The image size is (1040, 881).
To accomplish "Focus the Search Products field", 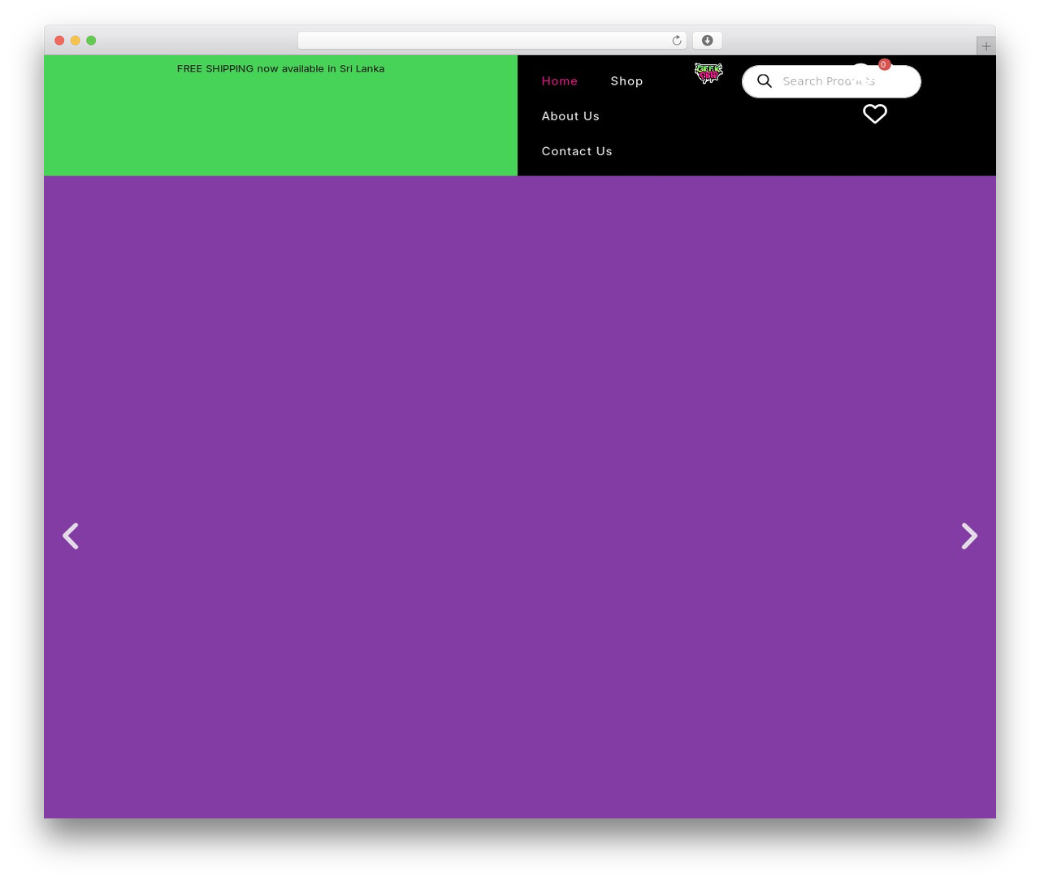I will click(831, 81).
